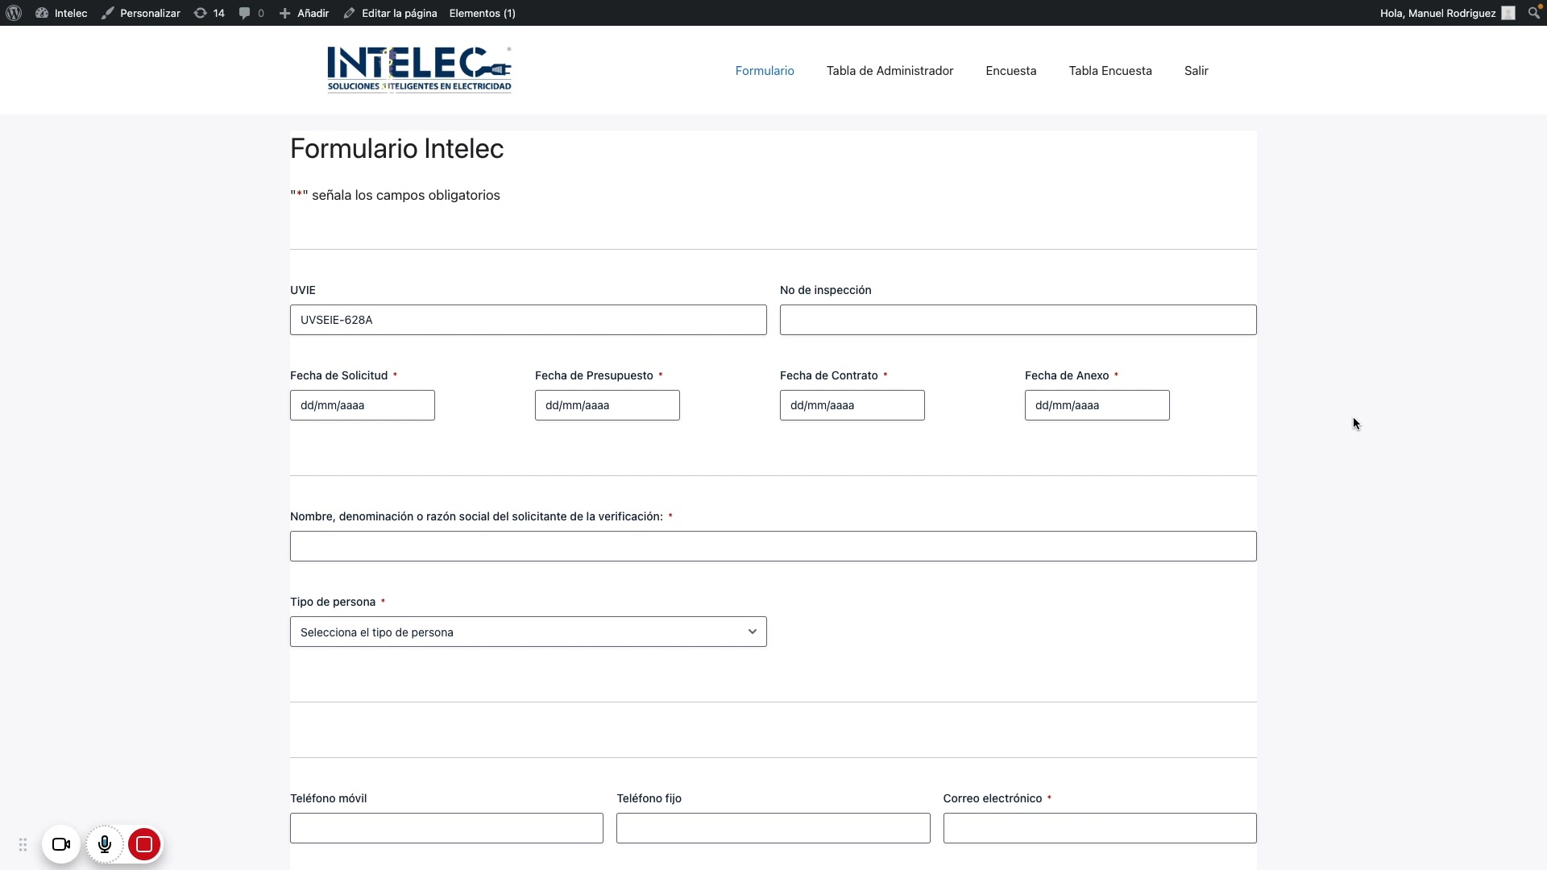Click the INTELEC site logo
Image resolution: width=1547 pixels, height=870 pixels.
[419, 69]
